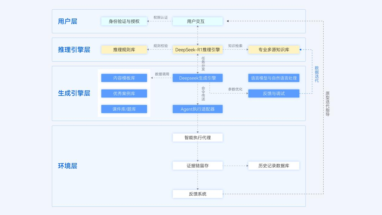Select the 优秀案例库 block

point(124,93)
